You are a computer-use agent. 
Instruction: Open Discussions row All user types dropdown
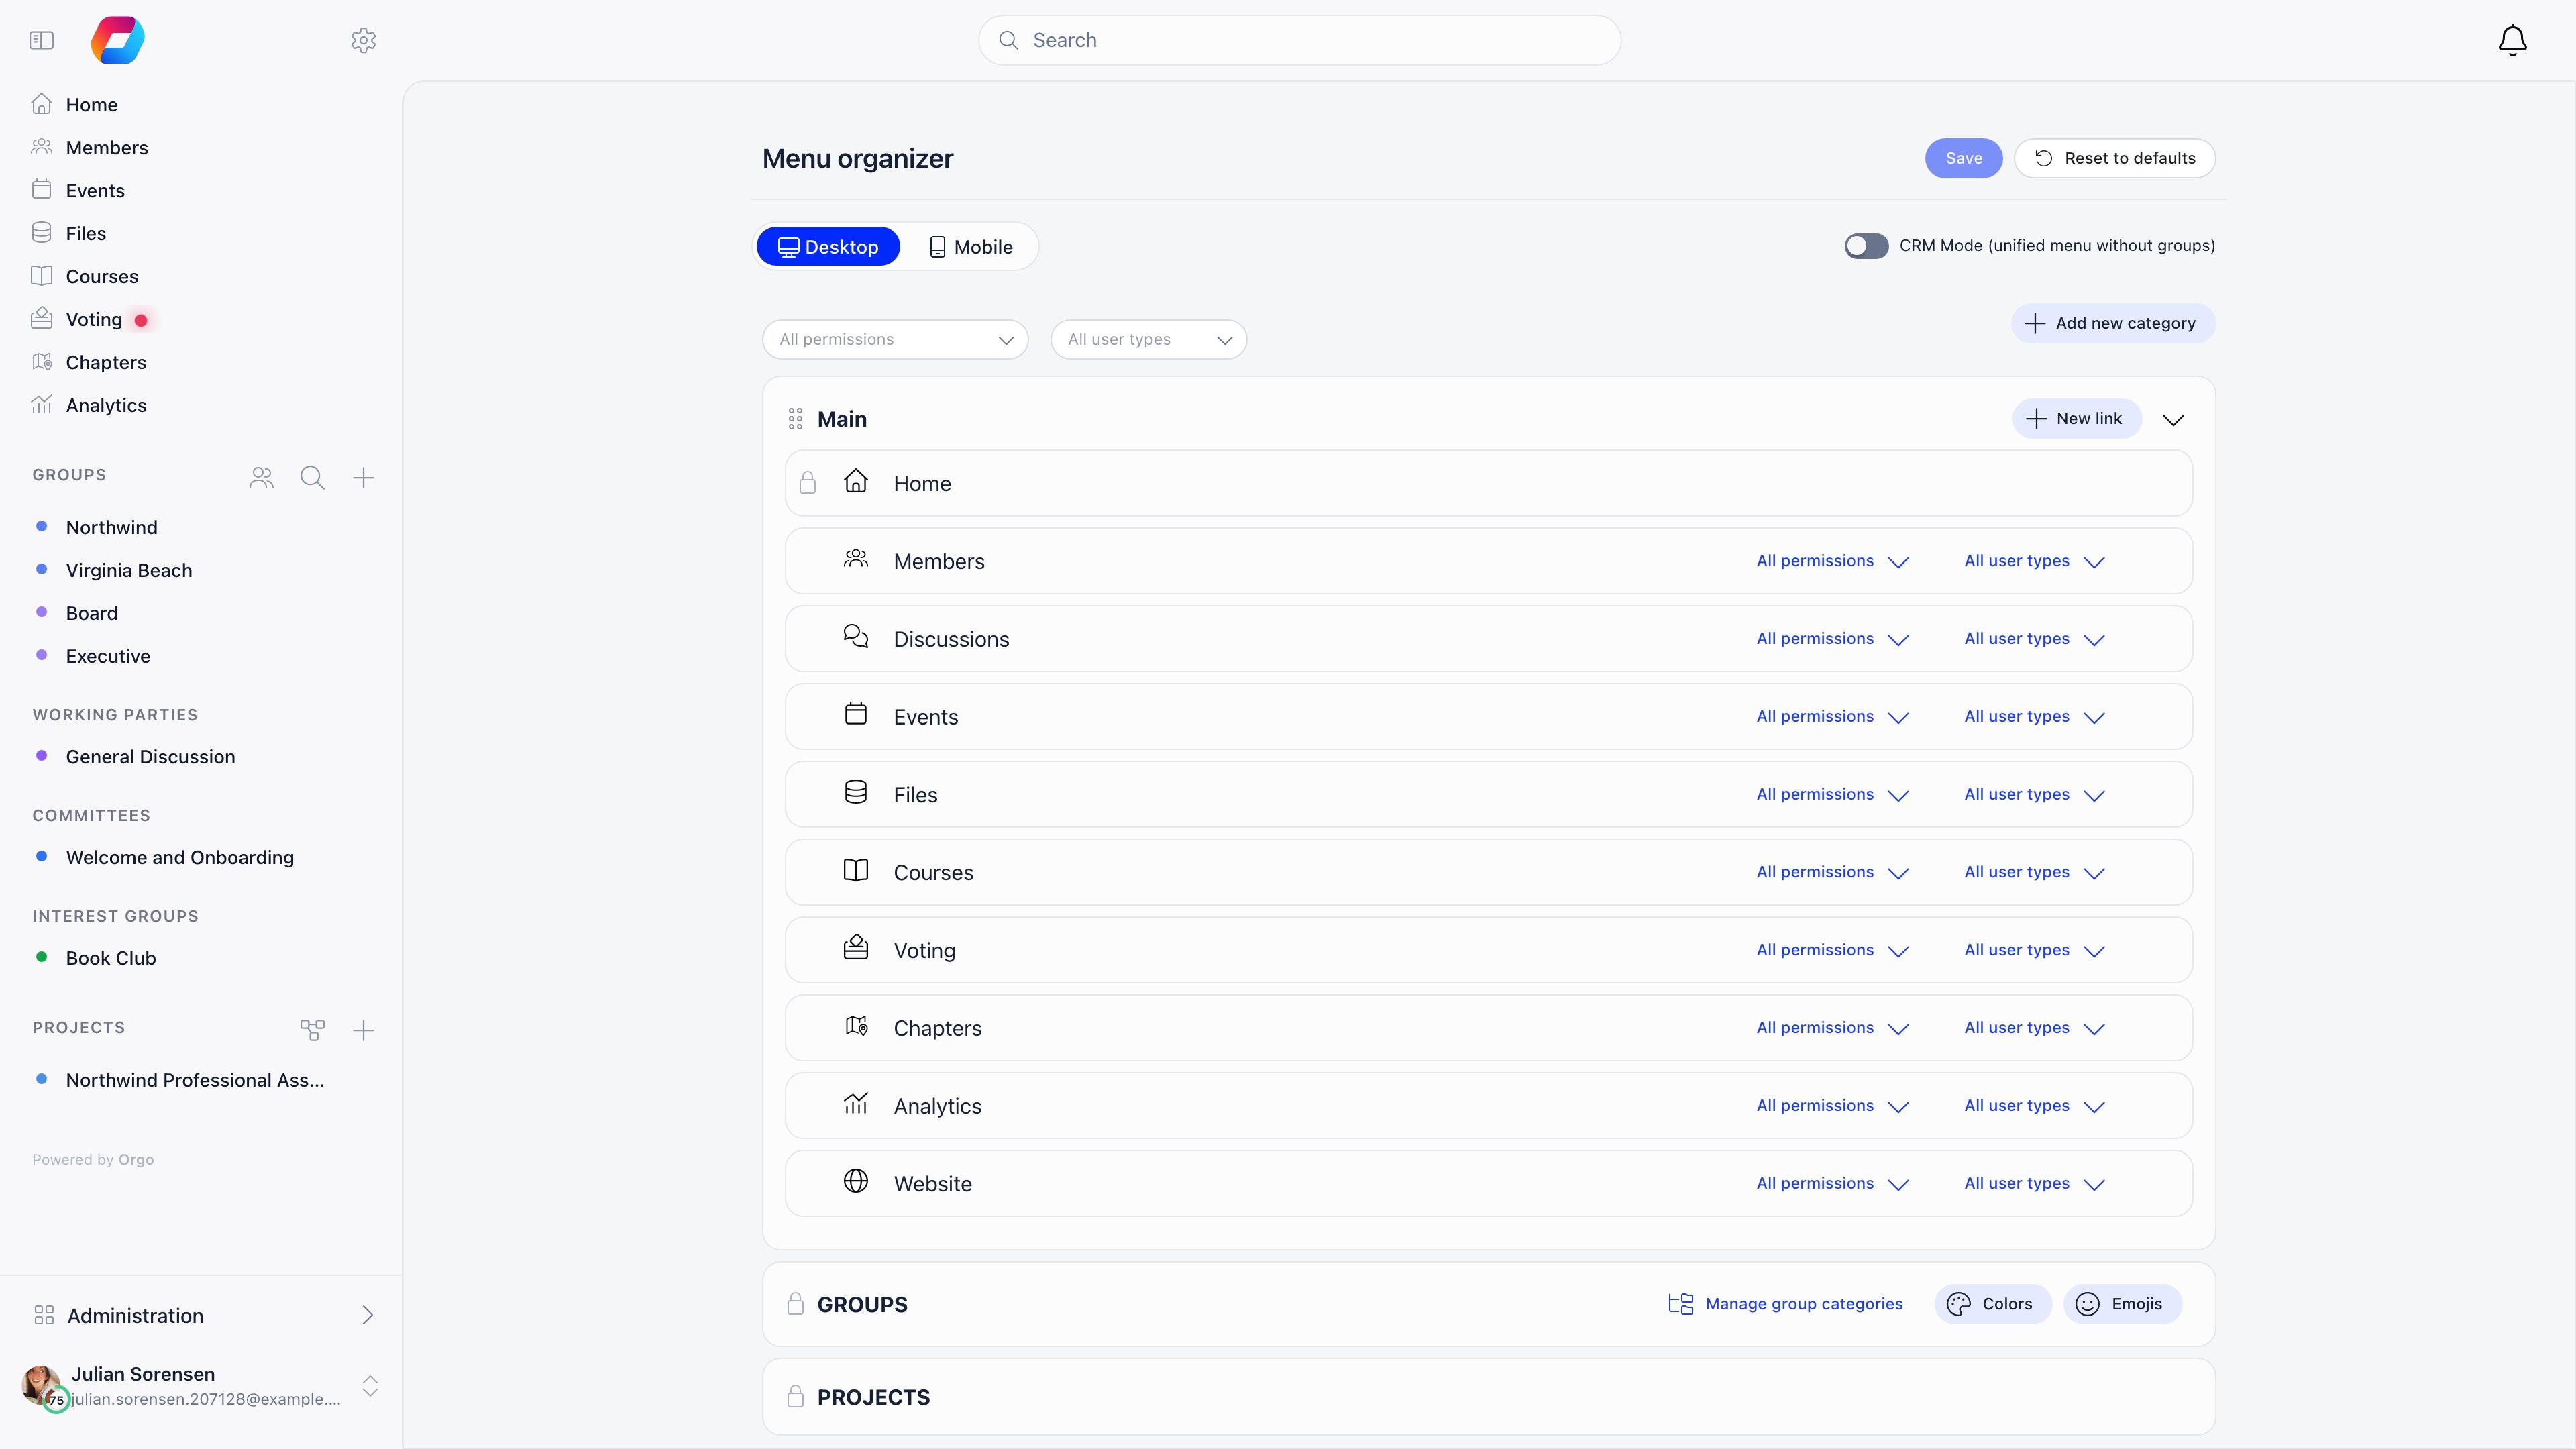coord(2034,639)
